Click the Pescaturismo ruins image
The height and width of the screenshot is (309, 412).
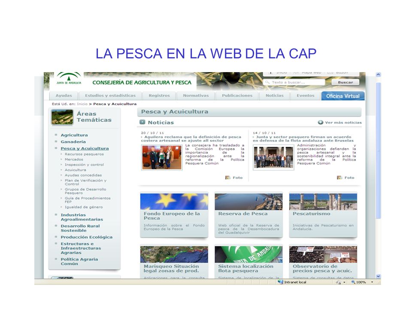(323, 202)
